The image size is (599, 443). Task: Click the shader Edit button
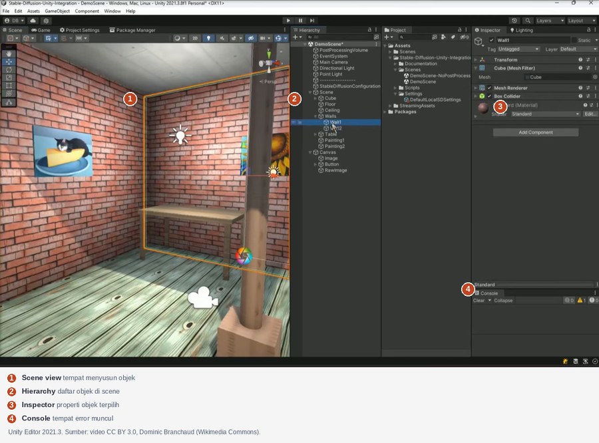coord(590,114)
